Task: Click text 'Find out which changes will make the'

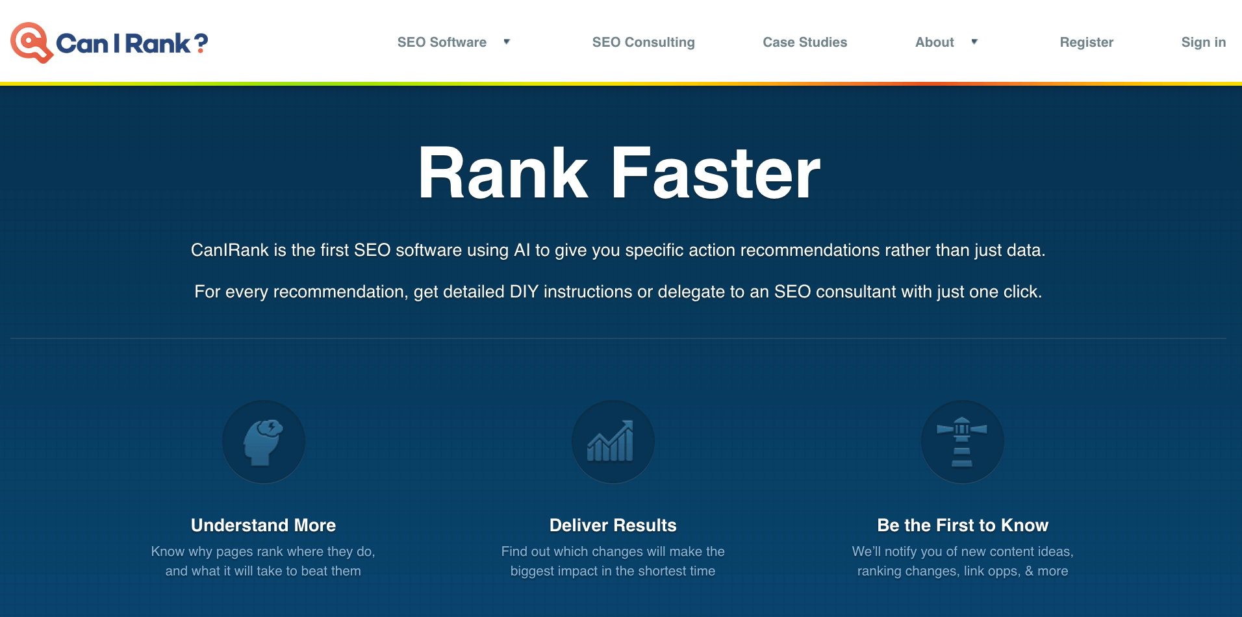Action: pyautogui.click(x=613, y=551)
